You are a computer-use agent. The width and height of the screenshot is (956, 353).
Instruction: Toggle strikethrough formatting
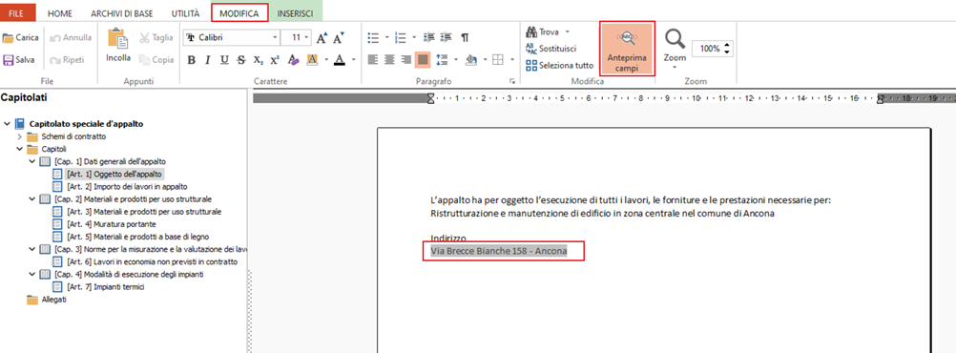pyautogui.click(x=241, y=60)
